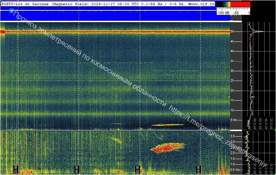Click the 1.5 Hz lower axis label

tap(233, 159)
